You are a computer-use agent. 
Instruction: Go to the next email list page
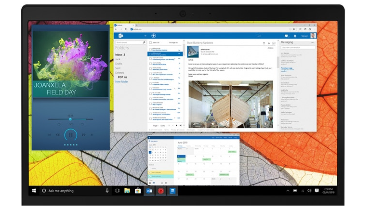[176, 126]
